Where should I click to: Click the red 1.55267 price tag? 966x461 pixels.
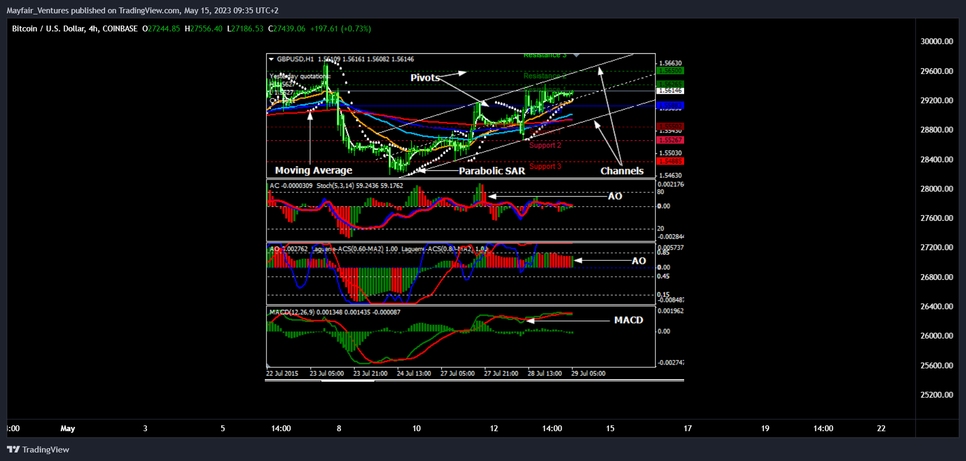tap(671, 140)
